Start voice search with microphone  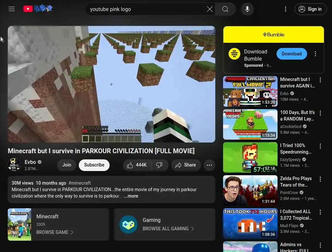click(x=247, y=9)
